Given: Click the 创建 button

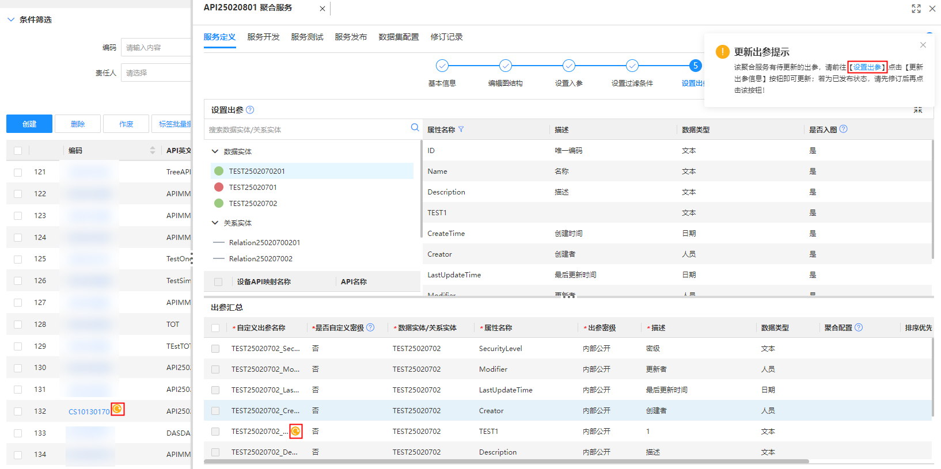Looking at the screenshot, I should click(x=29, y=124).
